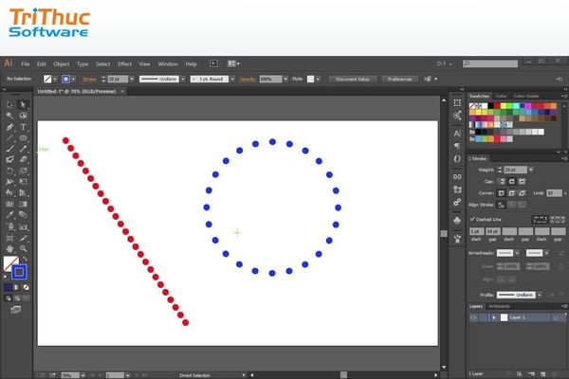
Task: Click the orange Stroke link in control bar
Action: click(x=90, y=79)
